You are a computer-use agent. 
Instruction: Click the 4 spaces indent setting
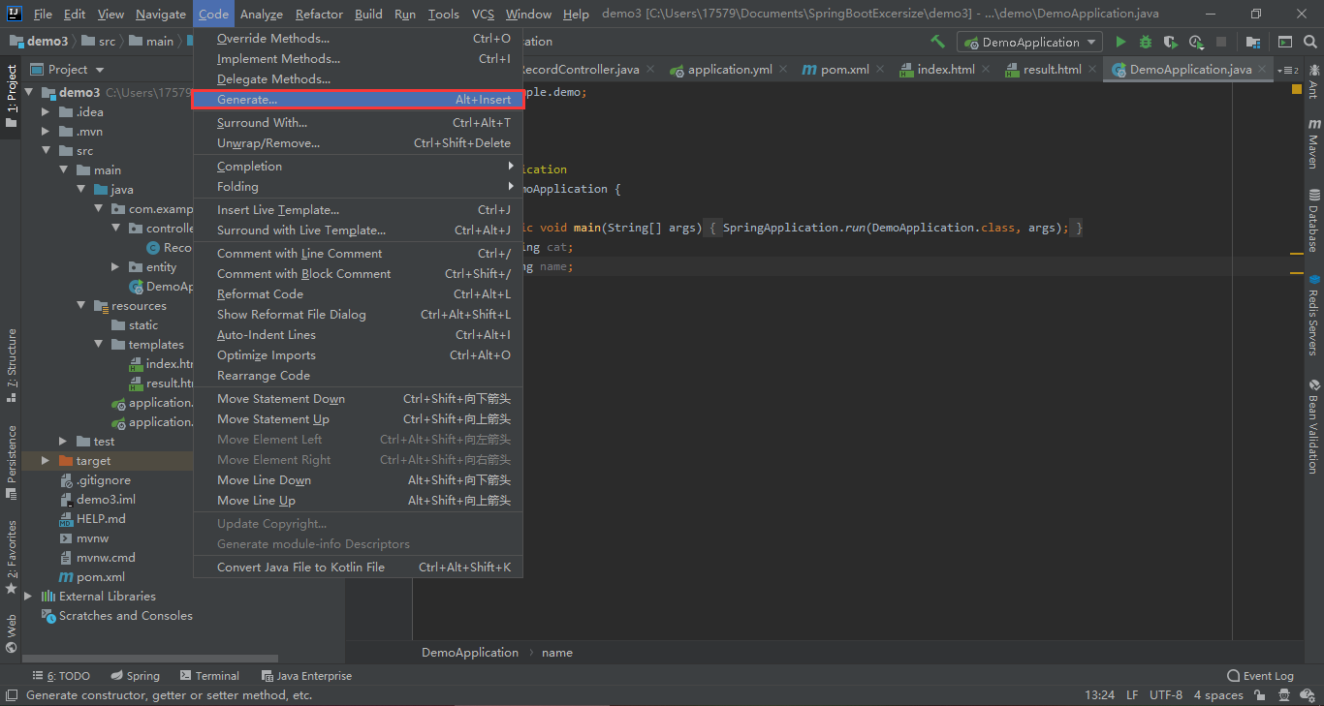tap(1217, 694)
